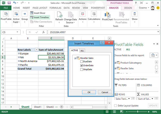The image size is (161, 114).
Task: Open the Sheet1 worksheet tab
Action: 38,107
